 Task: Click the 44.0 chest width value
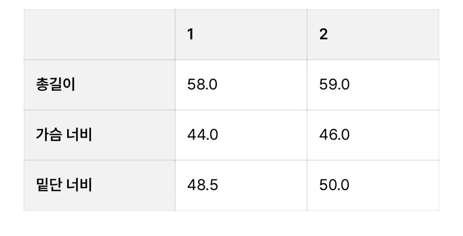click(x=203, y=135)
